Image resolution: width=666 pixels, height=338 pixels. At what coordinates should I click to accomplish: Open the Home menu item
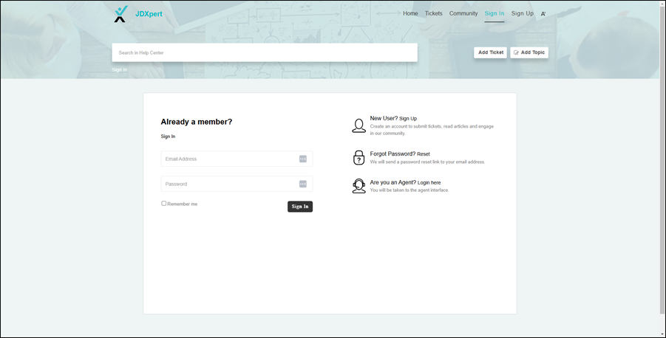410,13
